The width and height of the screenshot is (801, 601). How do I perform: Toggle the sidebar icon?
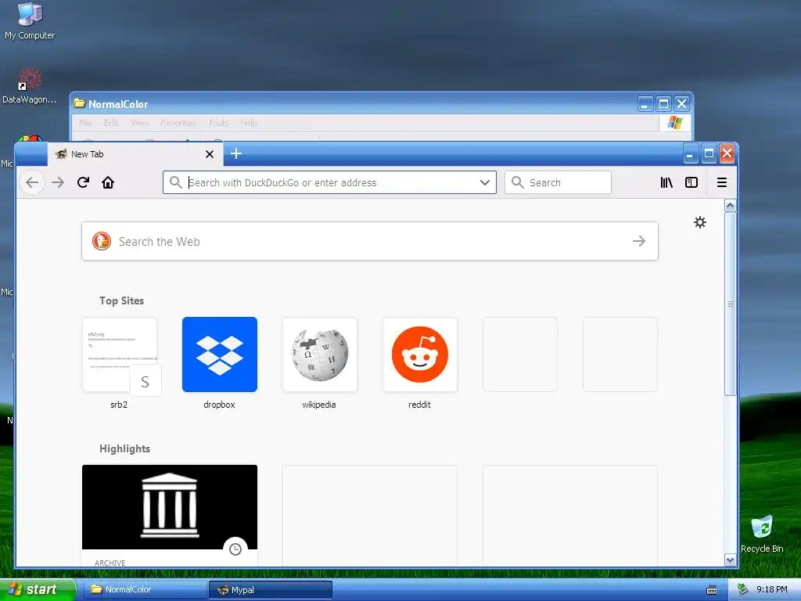coord(691,182)
